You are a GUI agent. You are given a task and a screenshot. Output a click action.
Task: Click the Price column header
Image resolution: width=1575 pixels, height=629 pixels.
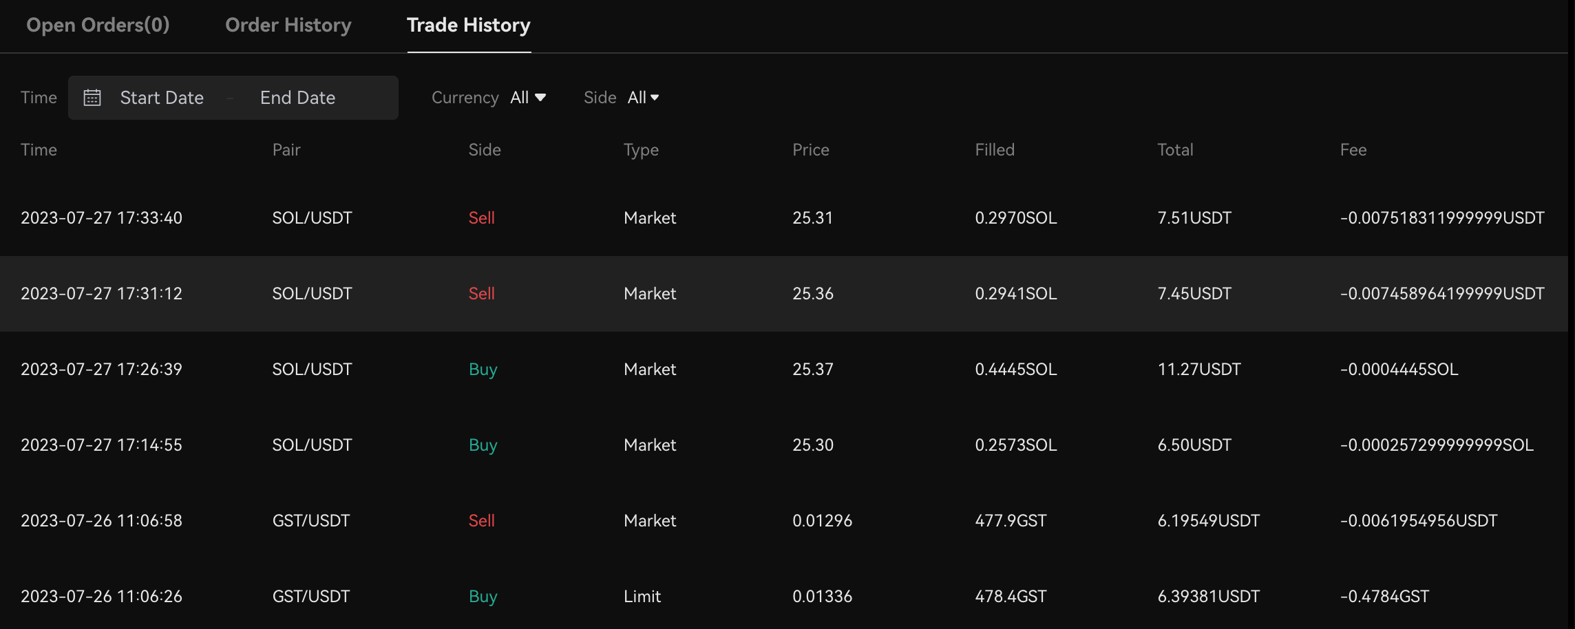tap(810, 150)
